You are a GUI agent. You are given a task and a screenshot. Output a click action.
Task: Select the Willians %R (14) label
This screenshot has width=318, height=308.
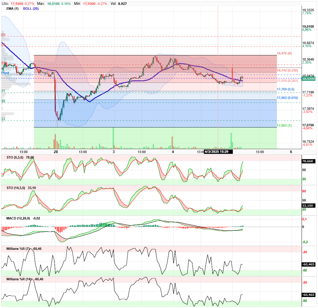(19, 279)
